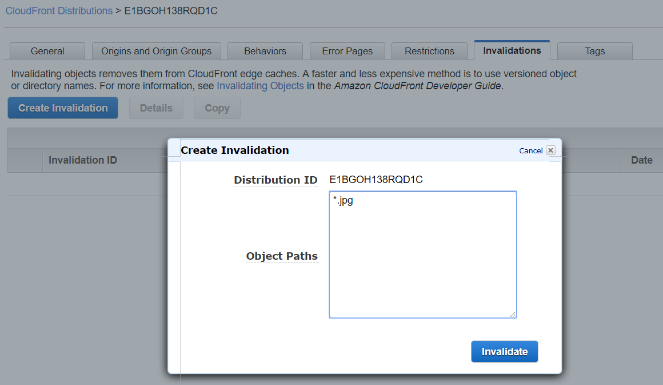Screen dimensions: 663x385
Task: Click the Details button
Action: 156,108
